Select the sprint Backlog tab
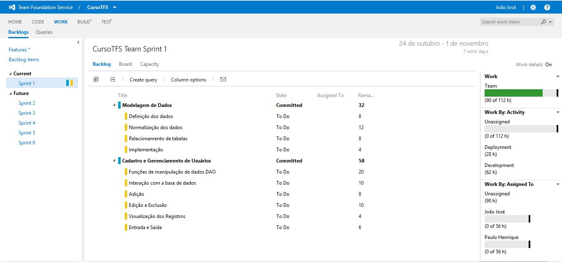 102,64
